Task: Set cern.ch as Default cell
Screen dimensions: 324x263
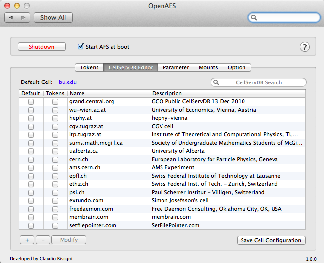Action: tap(31, 160)
